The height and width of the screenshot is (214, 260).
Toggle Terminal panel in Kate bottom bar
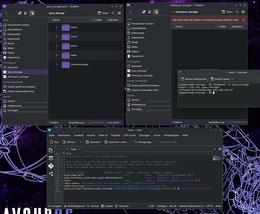pyautogui.click(x=122, y=206)
